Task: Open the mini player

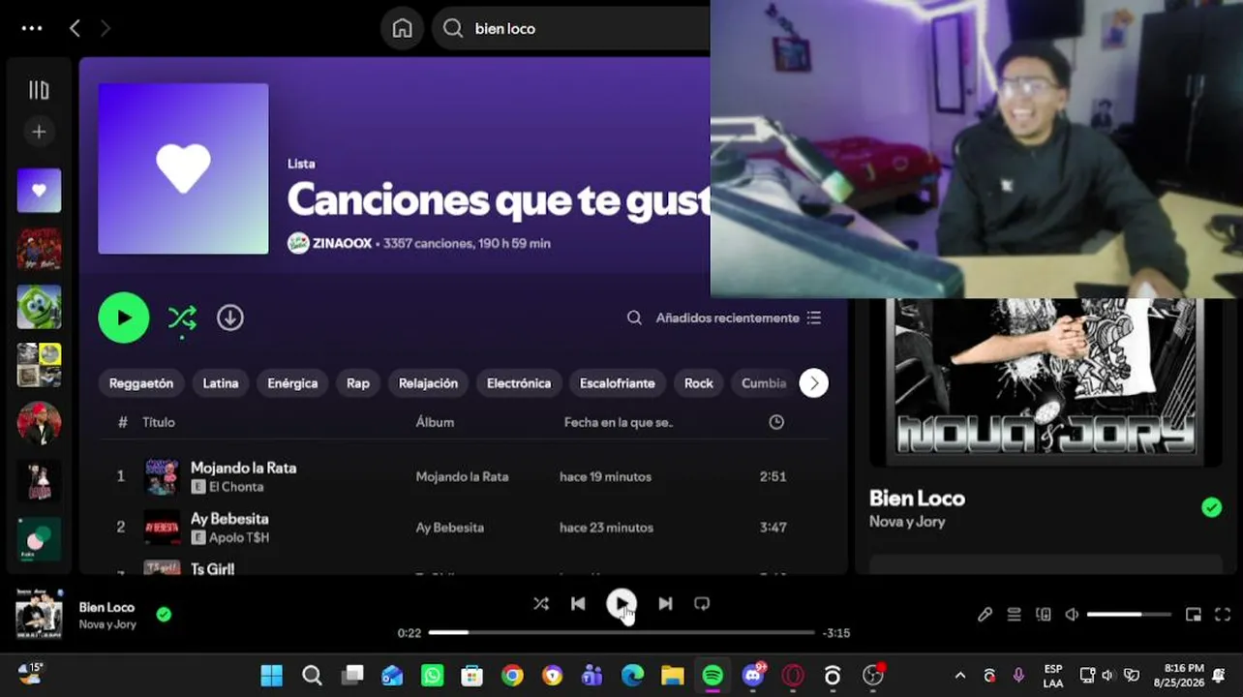Action: 1194,615
